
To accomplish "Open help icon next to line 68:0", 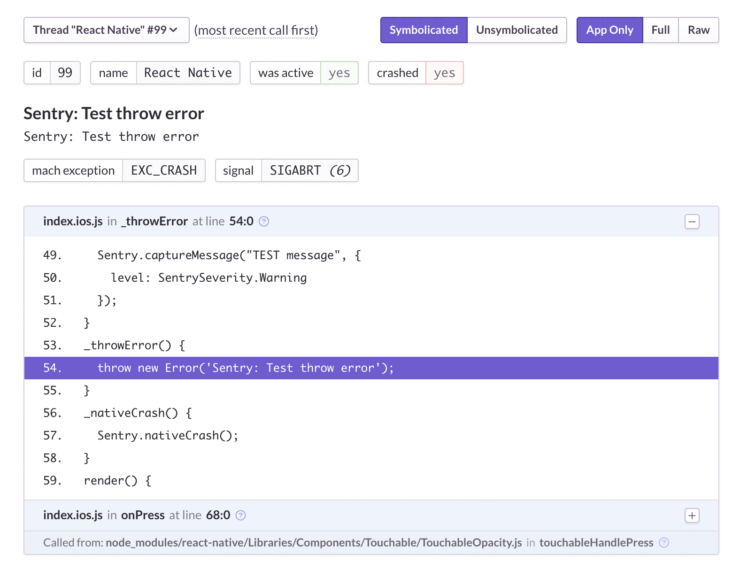I will (240, 515).
